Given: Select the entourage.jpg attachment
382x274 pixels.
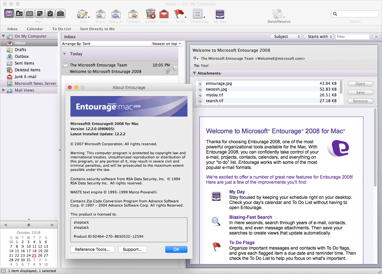Looking at the screenshot, I should tap(267, 84).
